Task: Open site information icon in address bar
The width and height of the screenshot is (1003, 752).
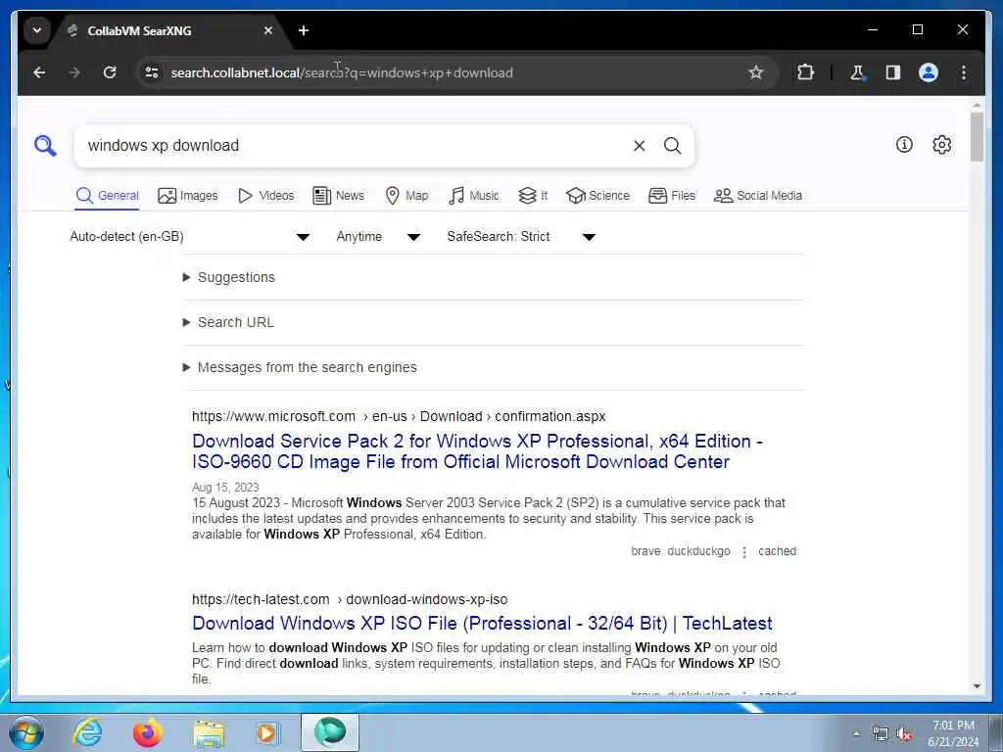Action: [152, 72]
